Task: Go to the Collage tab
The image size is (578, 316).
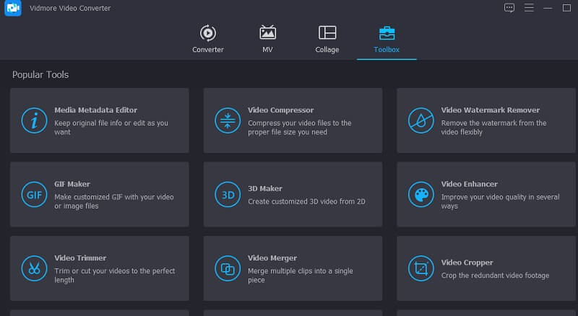Action: tap(327, 39)
